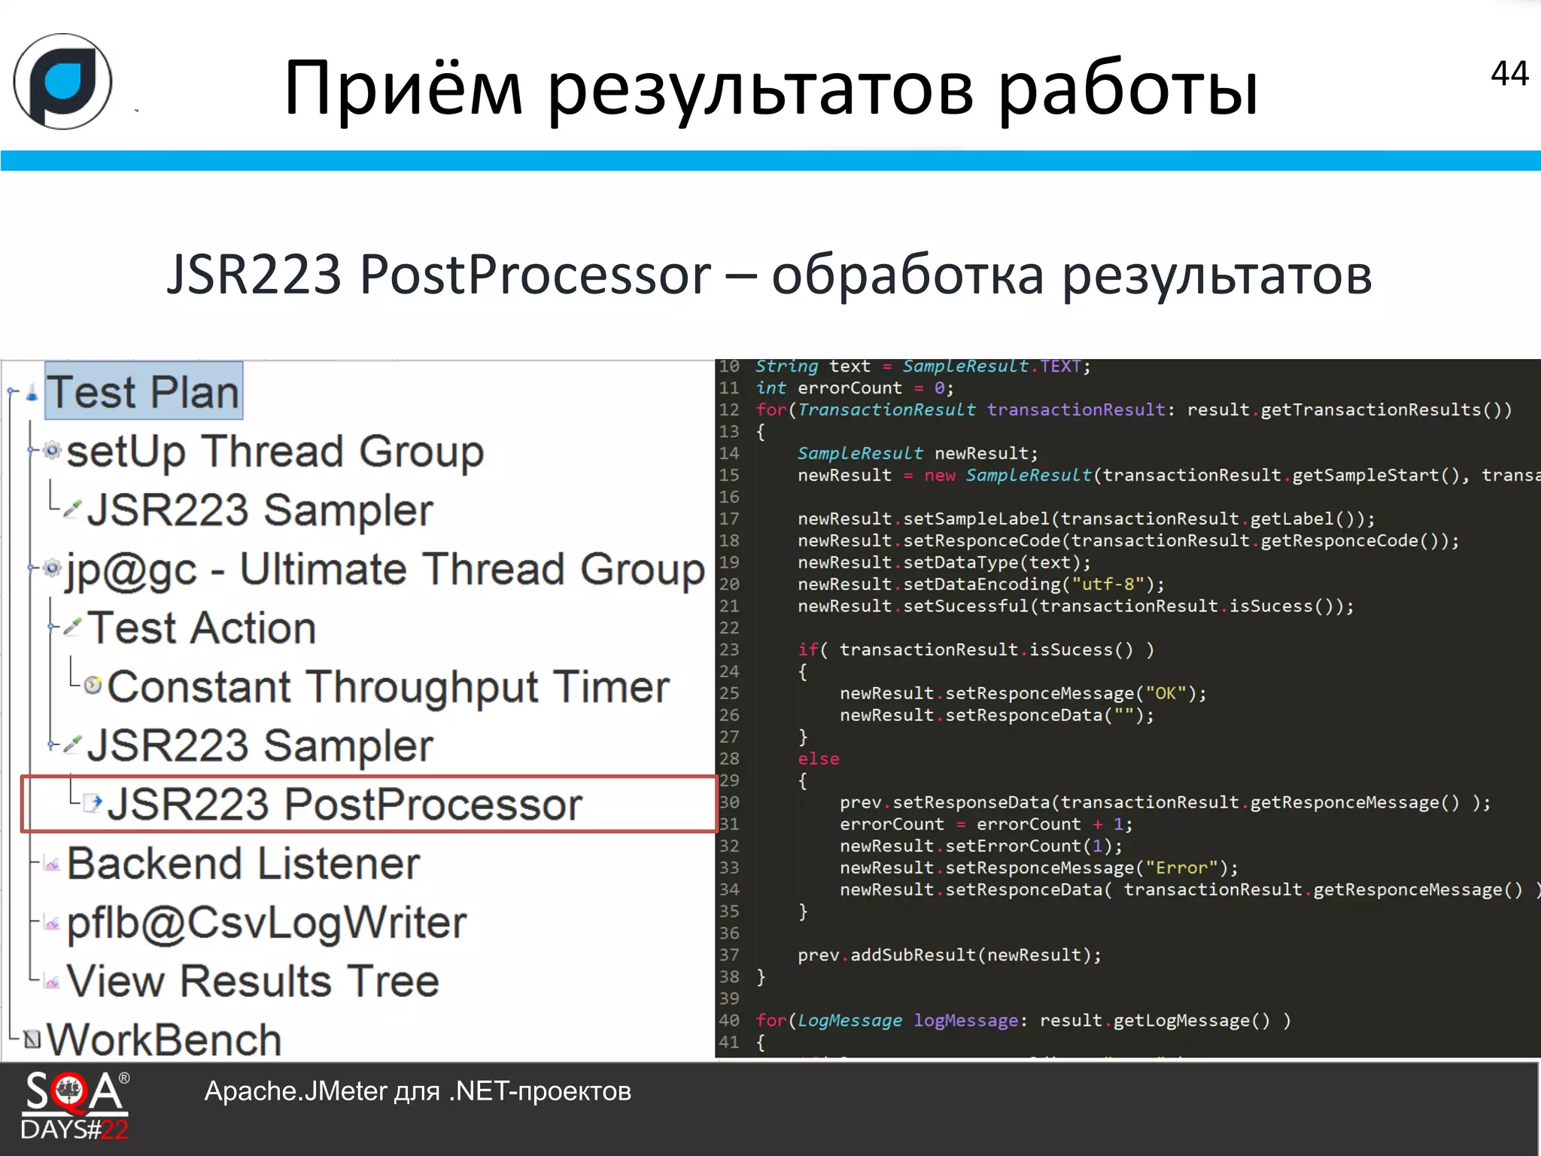Select Backend Listener
The width and height of the screenshot is (1541, 1156).
243,863
